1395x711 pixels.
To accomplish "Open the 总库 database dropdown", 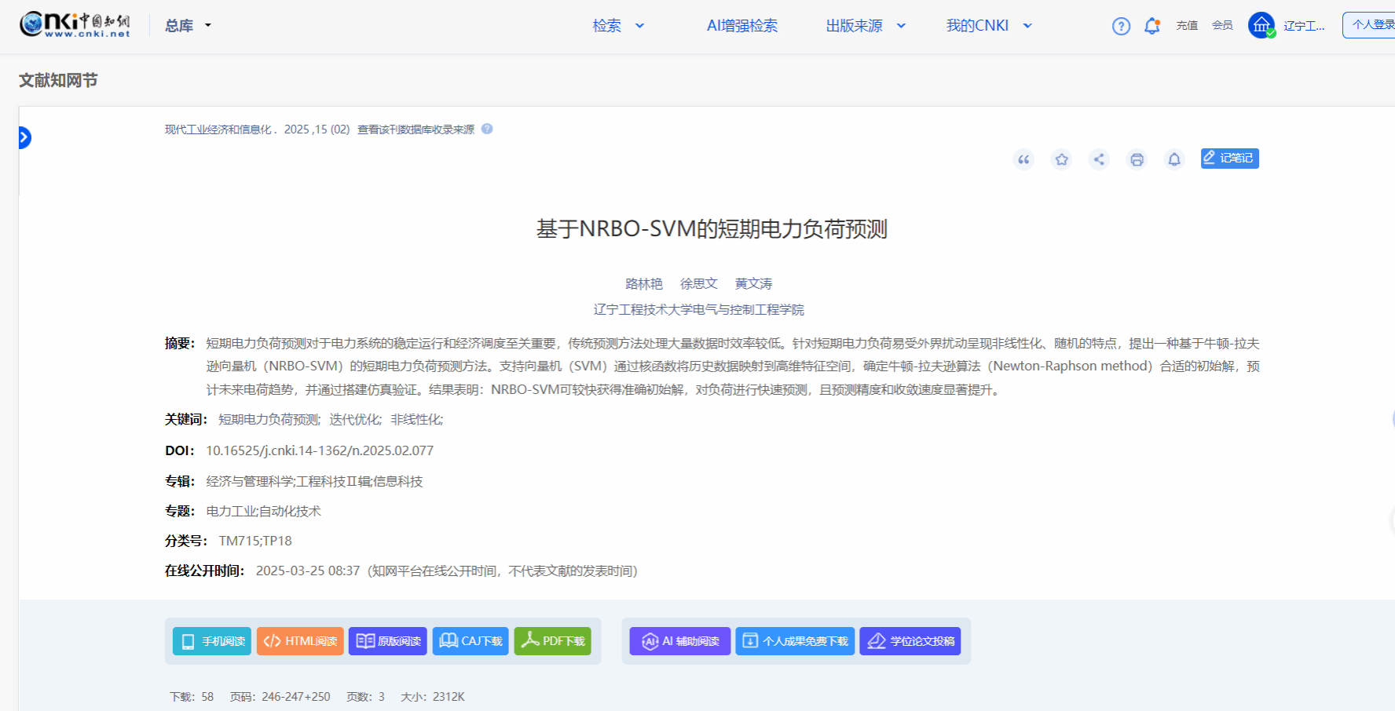I will pyautogui.click(x=188, y=26).
